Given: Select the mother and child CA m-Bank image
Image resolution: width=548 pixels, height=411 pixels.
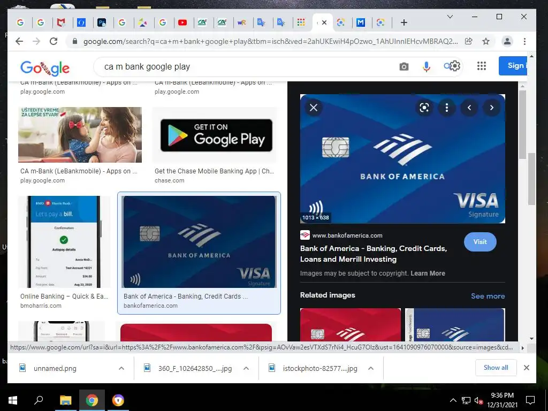Looking at the screenshot, I should [80, 135].
